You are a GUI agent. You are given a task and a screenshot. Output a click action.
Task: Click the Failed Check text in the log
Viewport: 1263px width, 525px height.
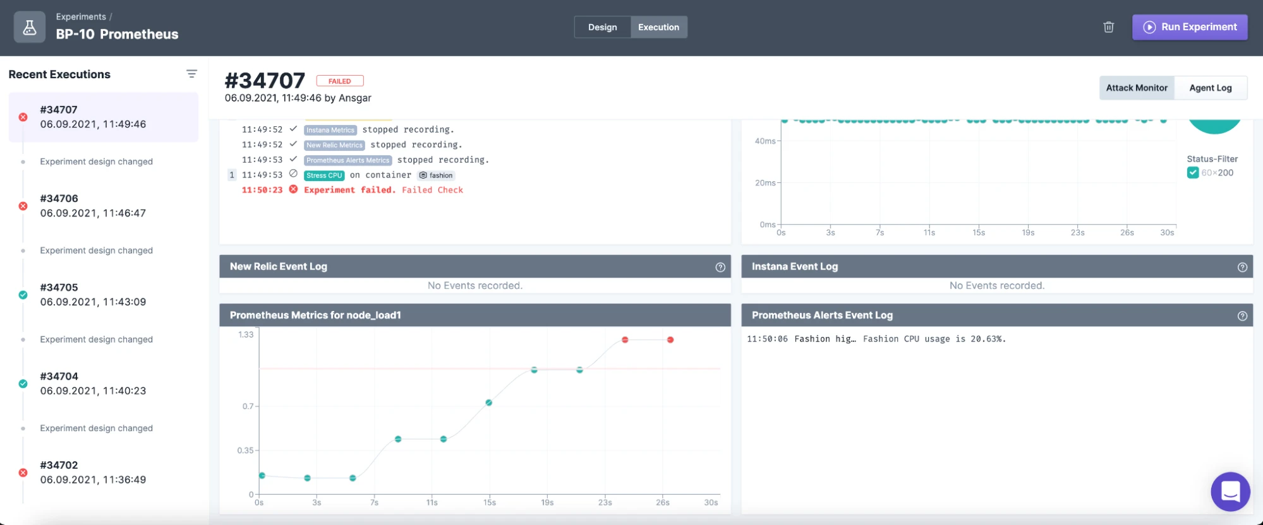[432, 190]
